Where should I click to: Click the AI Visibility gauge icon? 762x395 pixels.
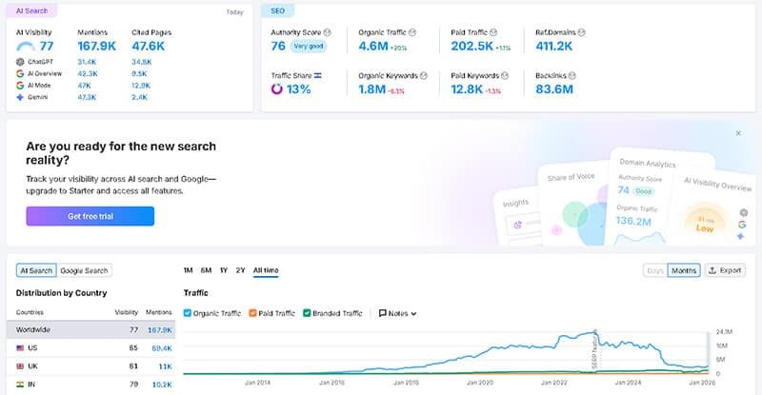click(x=26, y=47)
